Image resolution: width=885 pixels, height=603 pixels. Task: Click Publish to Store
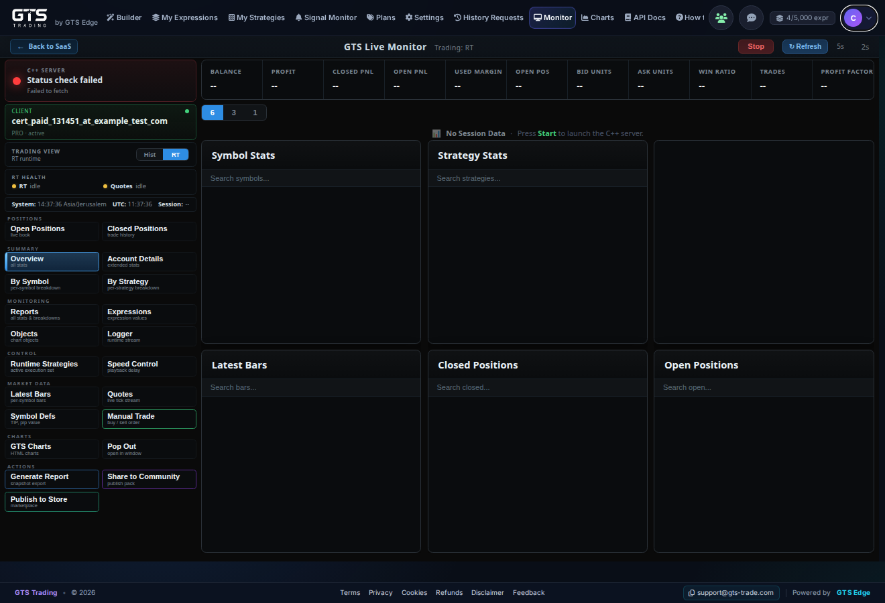(52, 502)
